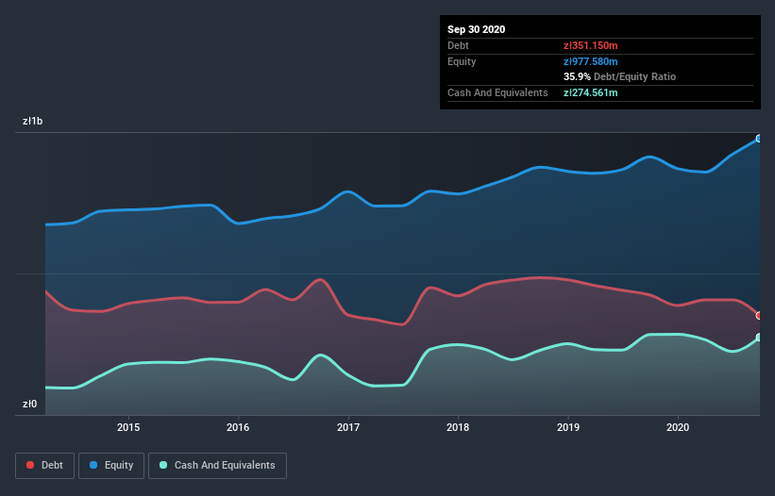This screenshot has height=496, width=775.
Task: Click the red Debt legend dot
Action: point(30,465)
